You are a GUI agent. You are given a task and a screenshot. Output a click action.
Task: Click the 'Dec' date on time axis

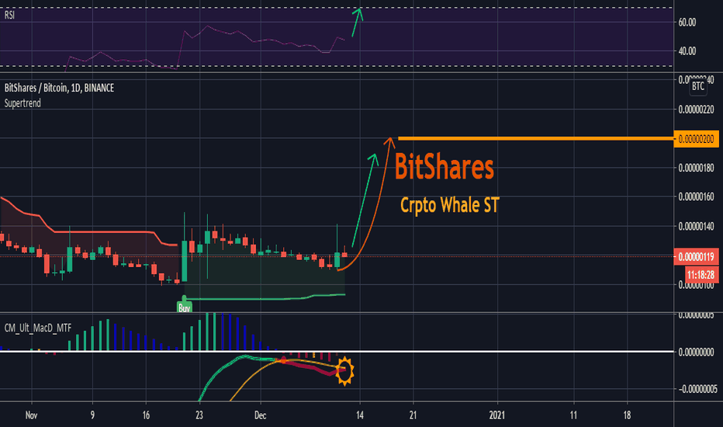coord(260,415)
